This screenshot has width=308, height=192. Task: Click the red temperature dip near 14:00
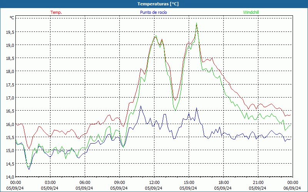[x=175, y=100]
